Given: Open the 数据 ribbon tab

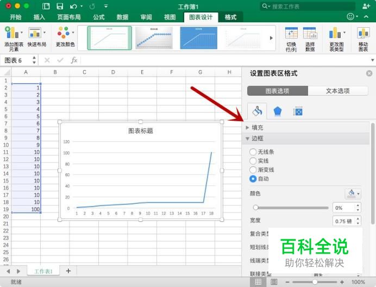Looking at the screenshot, I should click(x=122, y=17).
